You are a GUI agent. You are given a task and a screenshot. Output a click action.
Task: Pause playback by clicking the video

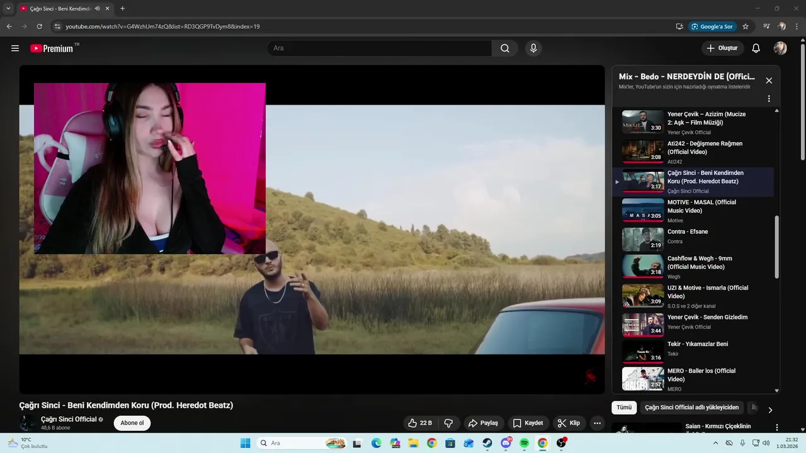312,230
